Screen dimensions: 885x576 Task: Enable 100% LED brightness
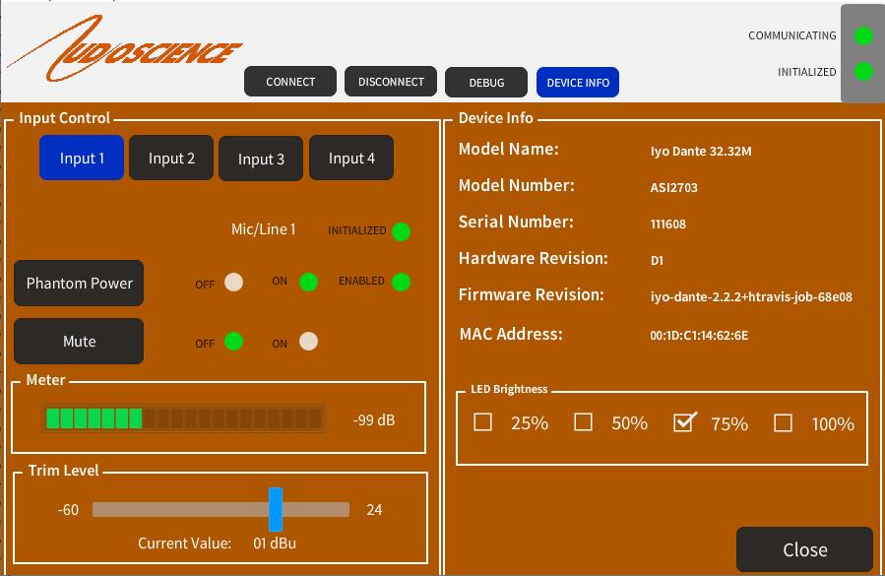click(783, 422)
